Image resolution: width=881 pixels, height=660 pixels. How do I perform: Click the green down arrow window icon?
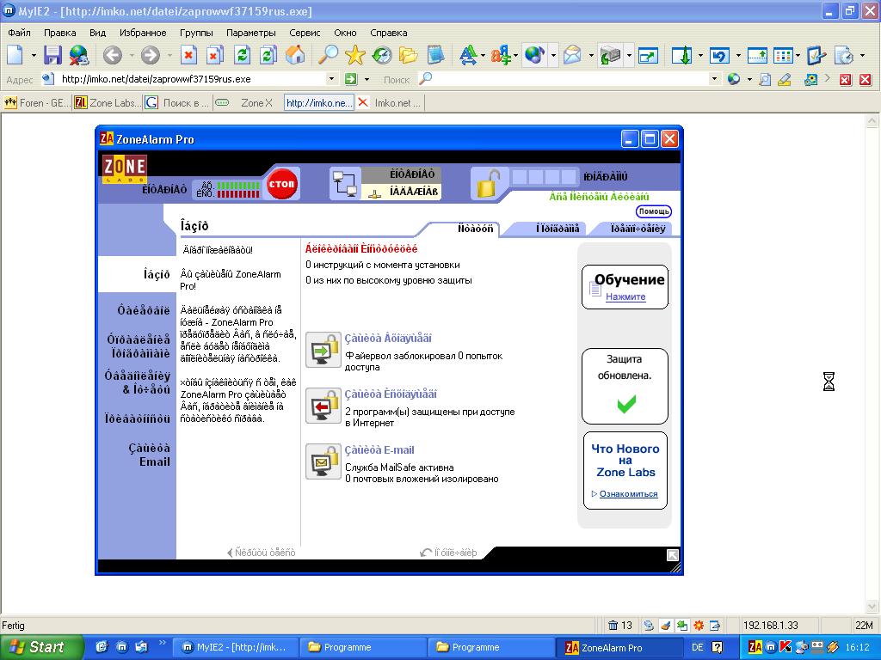[x=682, y=55]
